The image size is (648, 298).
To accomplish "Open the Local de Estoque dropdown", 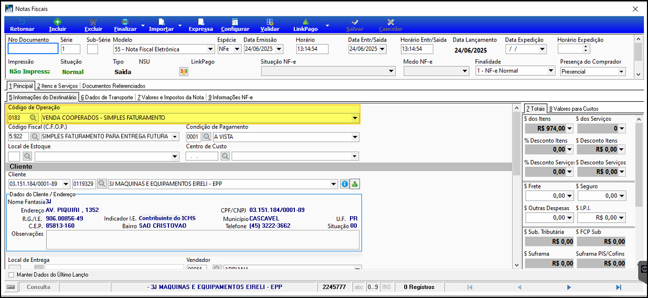I will click(x=175, y=156).
